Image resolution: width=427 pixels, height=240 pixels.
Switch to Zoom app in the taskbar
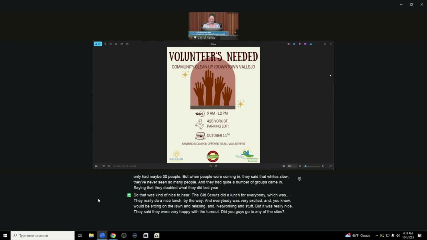(102, 236)
